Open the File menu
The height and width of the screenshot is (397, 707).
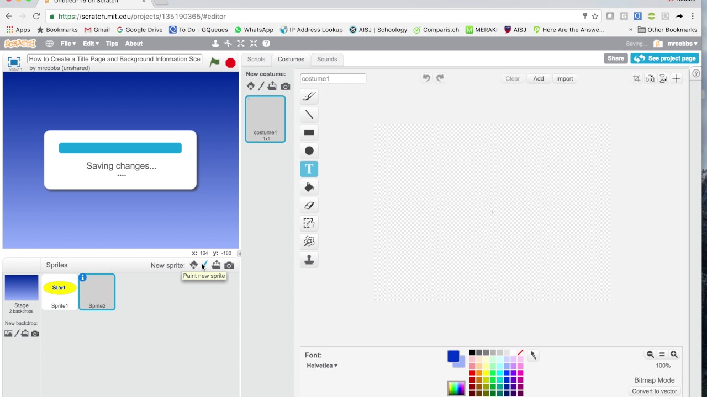tap(68, 44)
